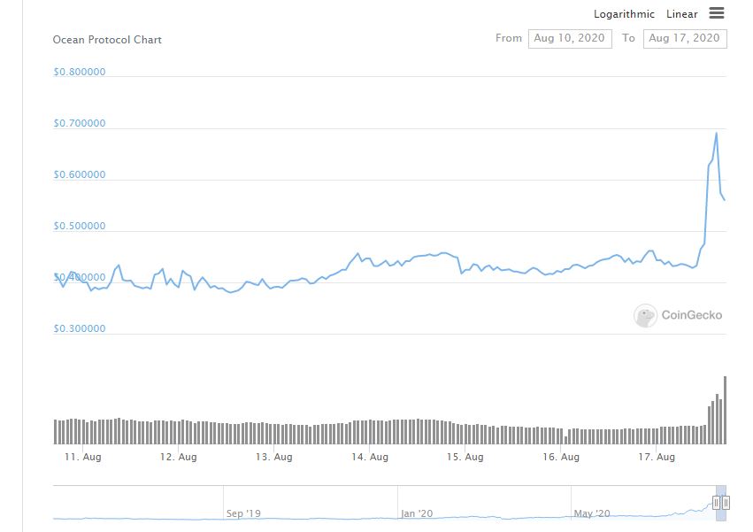
Task: Click the left navigator range handle
Action: (716, 503)
